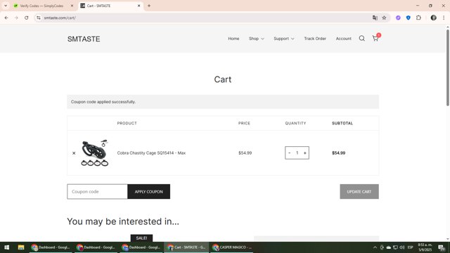
Task: Open the site search icon
Action: coord(362,39)
